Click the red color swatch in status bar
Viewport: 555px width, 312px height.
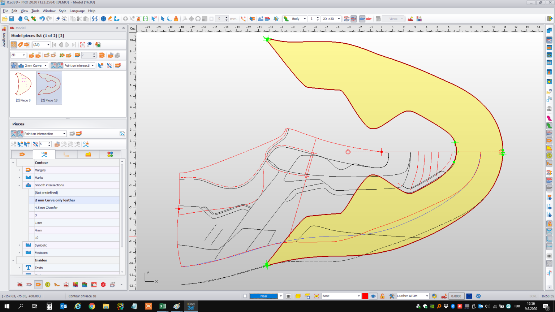[365, 296]
